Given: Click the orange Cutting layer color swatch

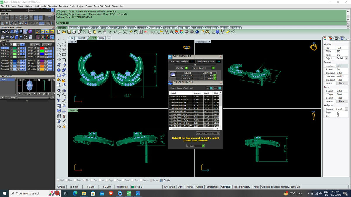Looking at the screenshot, I should [42, 66].
